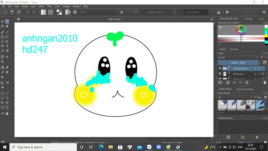Select the Bezier Curve tool
This screenshot has width=268, height=151.
pyautogui.click(x=2, y=46)
